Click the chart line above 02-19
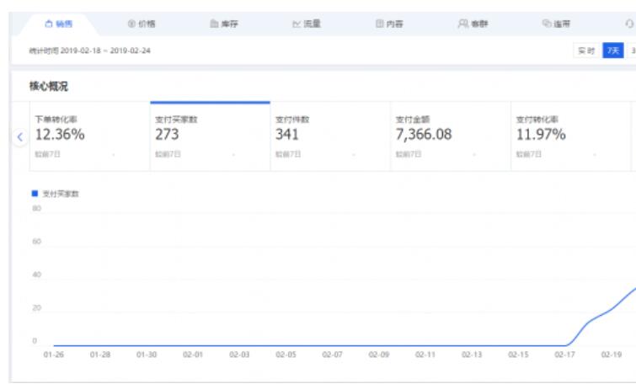Image resolution: width=636 pixels, height=389 pixels. (611, 312)
